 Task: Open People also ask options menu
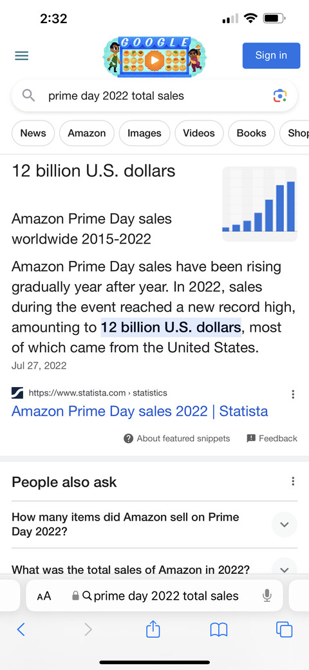(x=293, y=482)
